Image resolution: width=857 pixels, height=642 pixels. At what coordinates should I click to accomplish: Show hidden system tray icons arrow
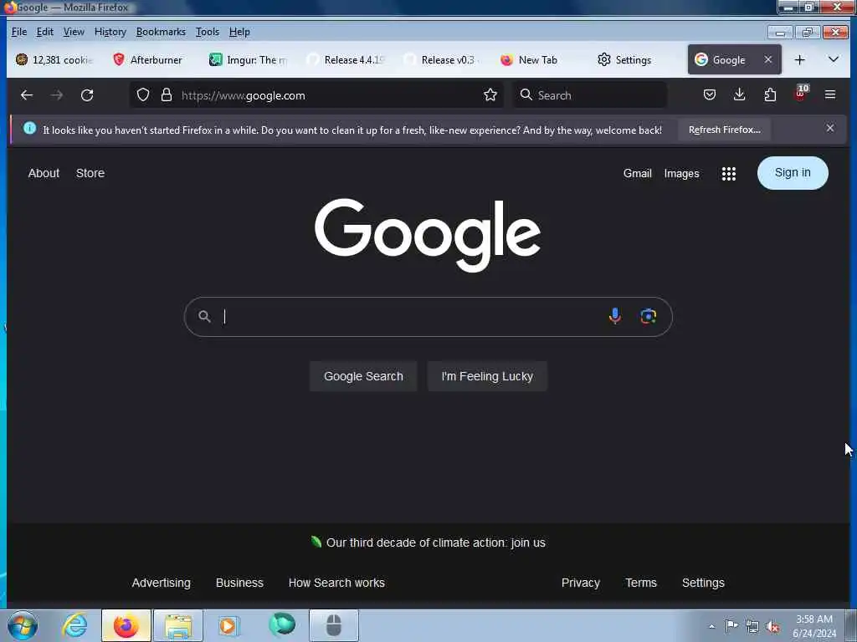[x=711, y=626]
